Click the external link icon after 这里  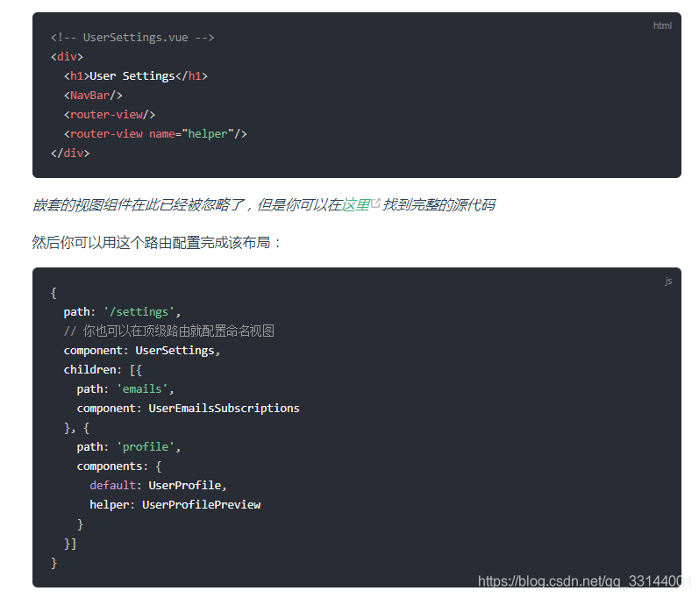coord(375,203)
